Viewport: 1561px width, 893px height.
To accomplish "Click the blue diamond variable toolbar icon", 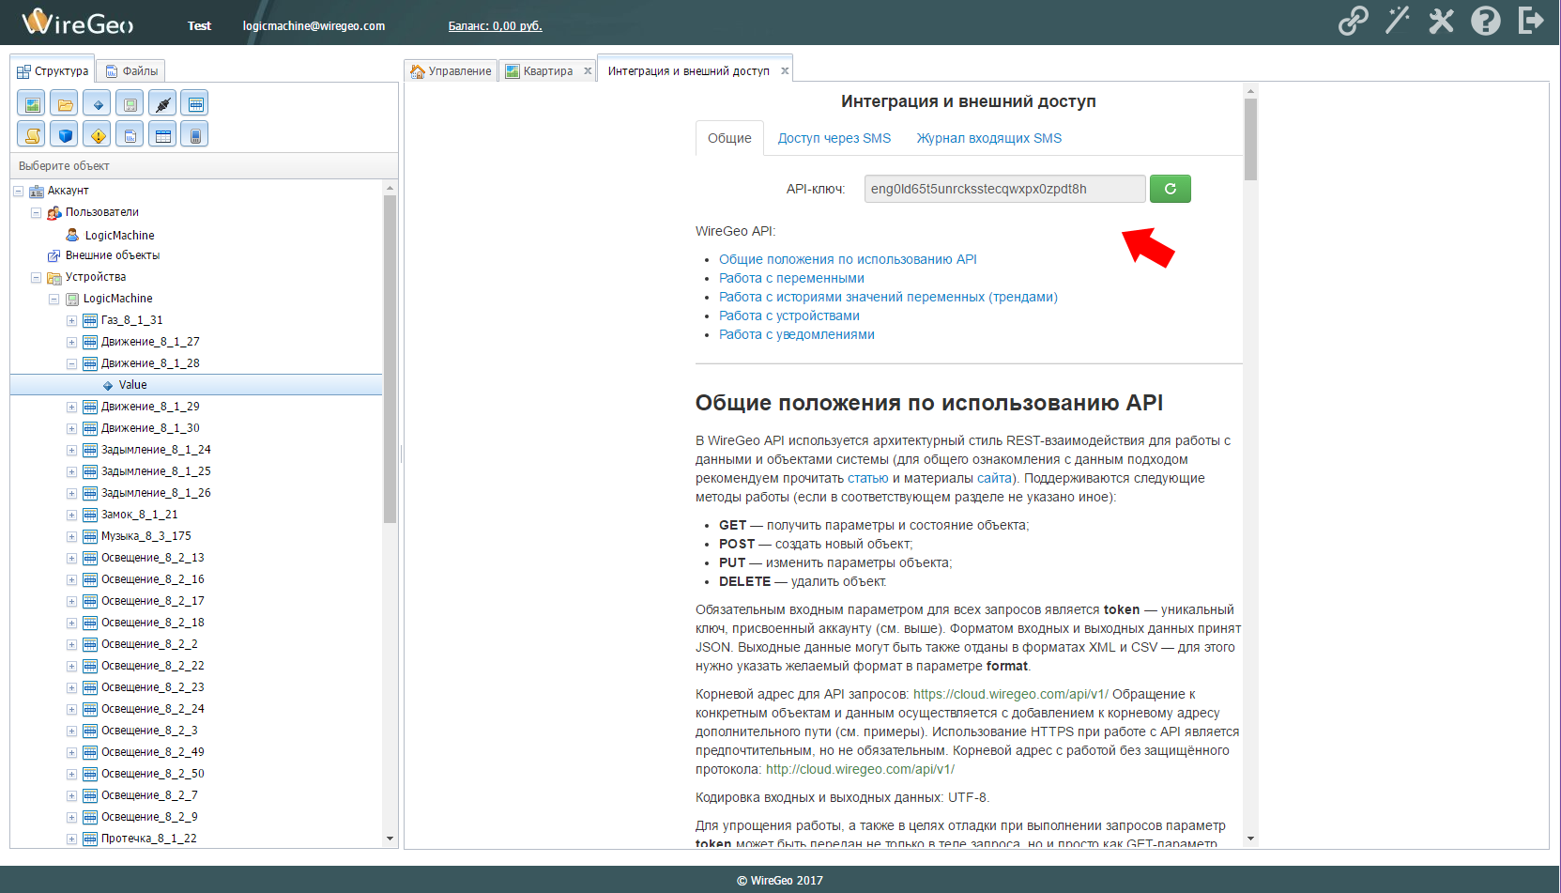I will (98, 103).
